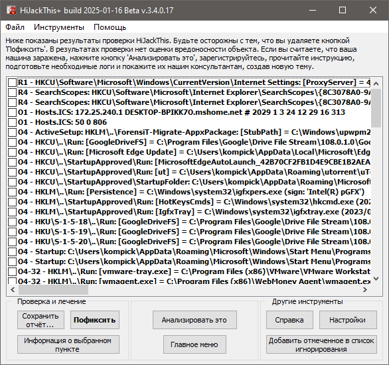Tick the HKU S-1-5-20 GoogleDriveFS checkbox
The height and width of the screenshot is (365, 389).
pyautogui.click(x=12, y=242)
